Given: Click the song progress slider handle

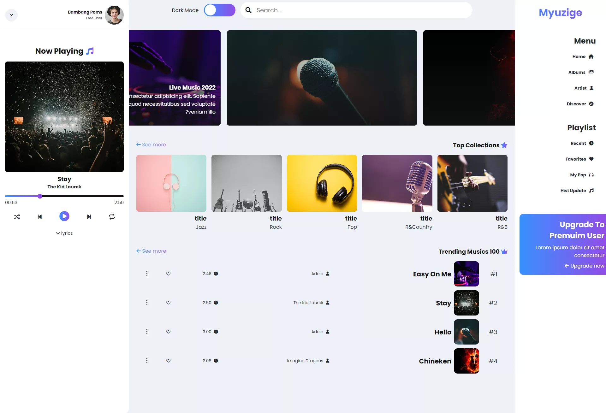Looking at the screenshot, I should click(x=40, y=196).
